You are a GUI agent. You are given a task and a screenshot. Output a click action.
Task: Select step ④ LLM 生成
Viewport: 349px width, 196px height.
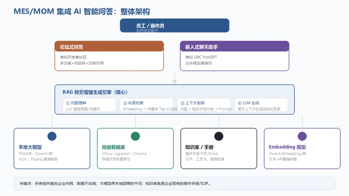click(261, 105)
